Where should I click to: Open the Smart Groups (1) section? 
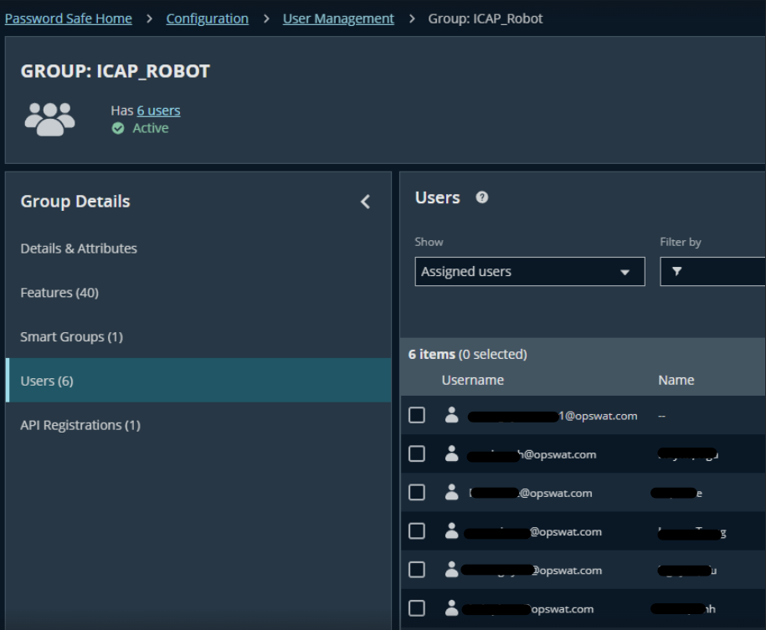[71, 336]
